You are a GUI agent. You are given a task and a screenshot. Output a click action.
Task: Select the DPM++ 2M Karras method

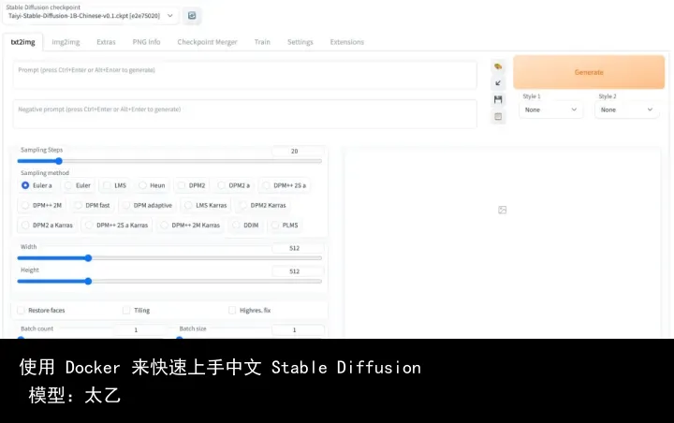(190, 225)
